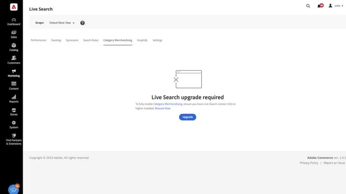Screen dimensions: 346x194
Task: Click the blue Upgrade button
Action: tap(187, 117)
